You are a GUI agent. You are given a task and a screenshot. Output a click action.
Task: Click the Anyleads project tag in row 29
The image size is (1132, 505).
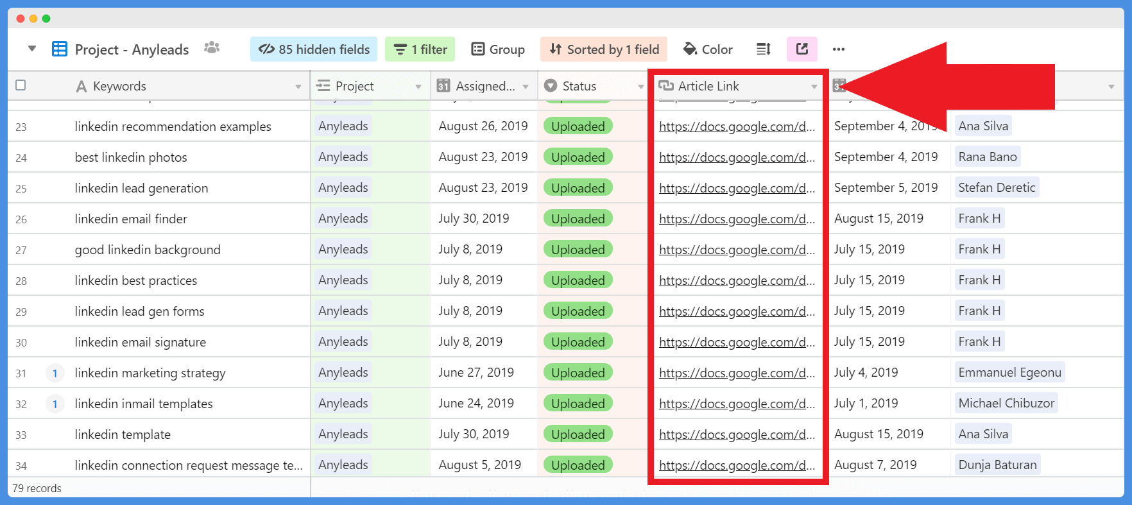point(343,311)
